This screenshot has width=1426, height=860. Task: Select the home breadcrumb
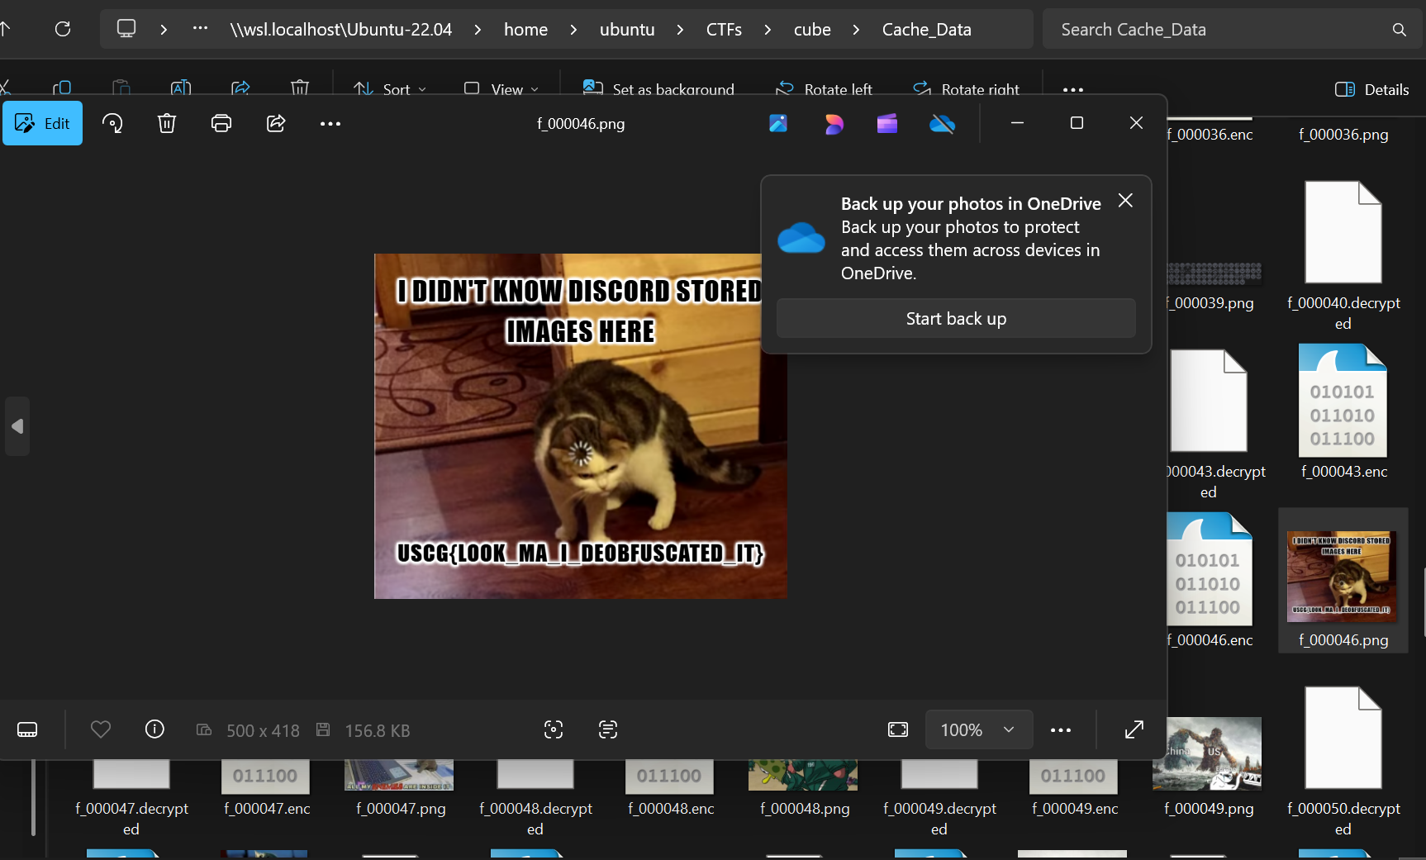(525, 29)
